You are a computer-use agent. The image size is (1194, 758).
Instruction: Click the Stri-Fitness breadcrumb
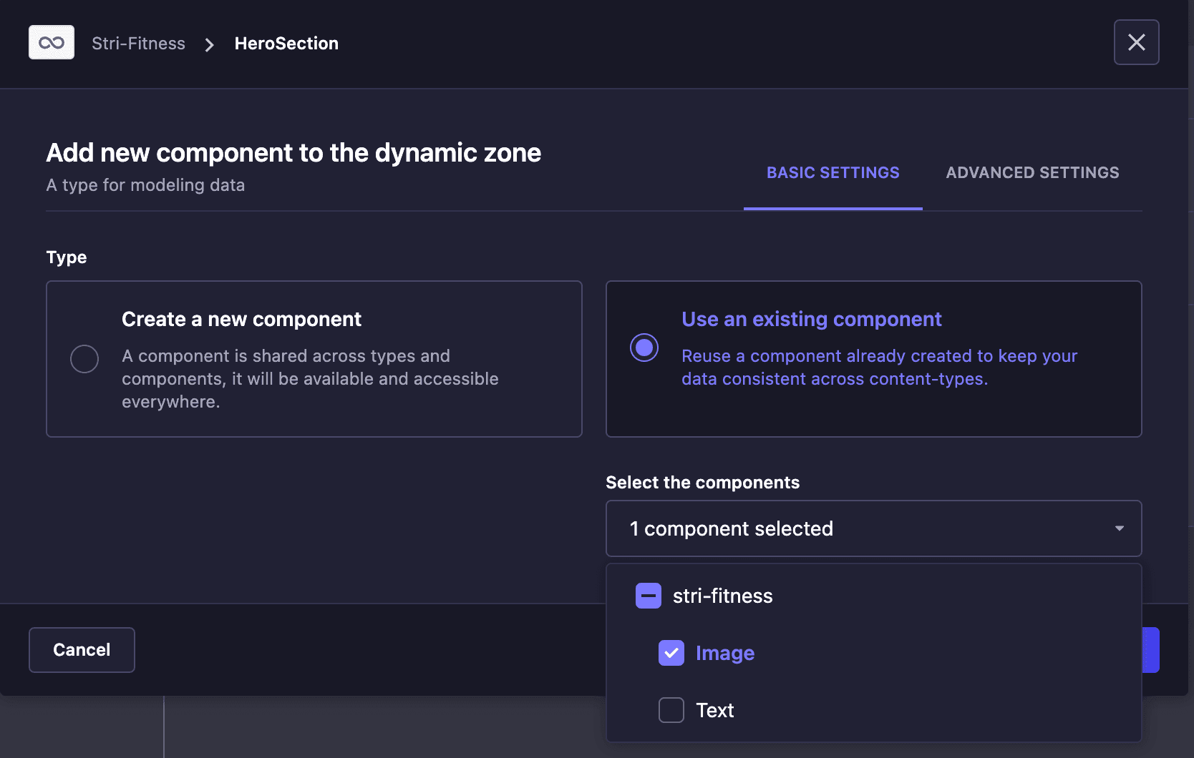coord(138,44)
